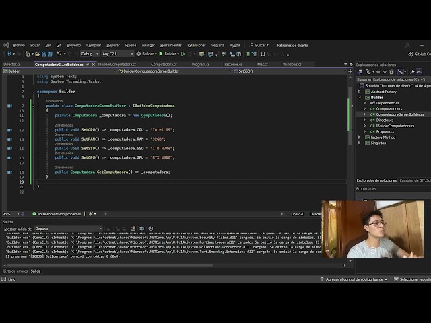
Task: Click the interface margin icon on line 13
Action: tap(9, 130)
